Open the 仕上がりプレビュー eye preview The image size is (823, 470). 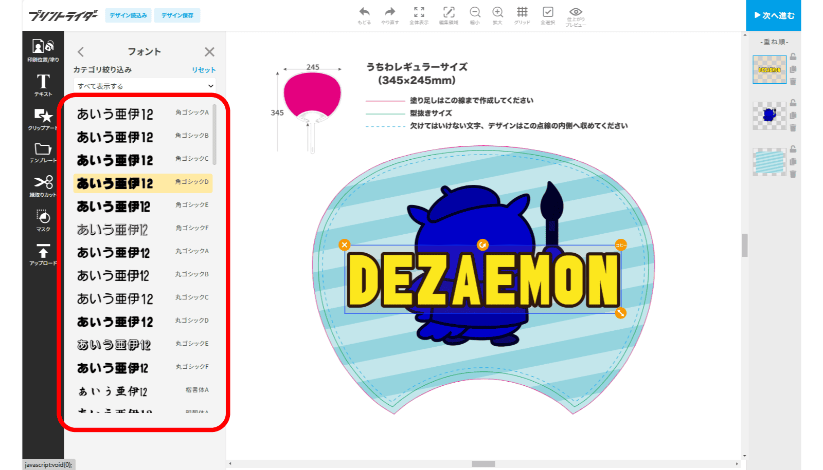point(576,16)
